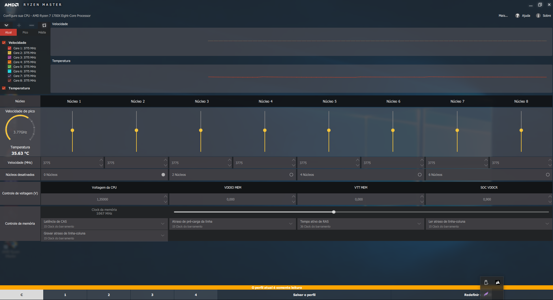
Task: Click the Corsair sails tray icon
Action: point(498,282)
